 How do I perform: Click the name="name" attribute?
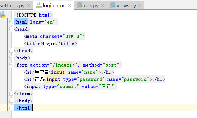coord(82,72)
